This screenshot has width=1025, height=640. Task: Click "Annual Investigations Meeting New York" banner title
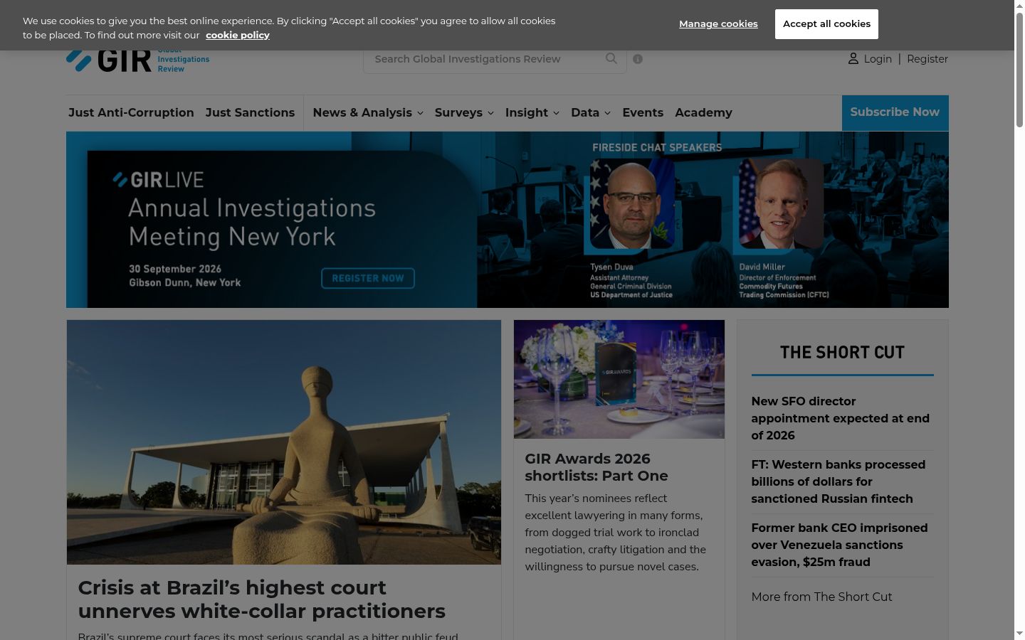point(252,222)
